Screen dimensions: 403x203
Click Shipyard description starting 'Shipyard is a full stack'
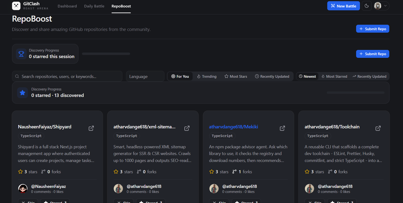(x=56, y=154)
